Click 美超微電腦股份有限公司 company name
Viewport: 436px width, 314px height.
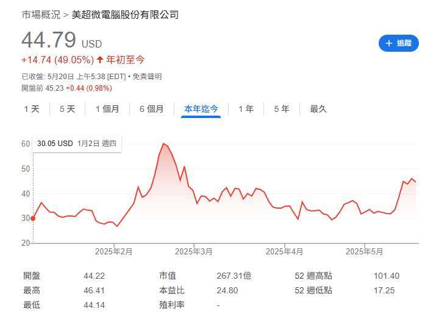(125, 15)
